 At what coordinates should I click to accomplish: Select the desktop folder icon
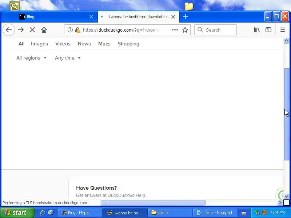pyautogui.click(x=189, y=6)
